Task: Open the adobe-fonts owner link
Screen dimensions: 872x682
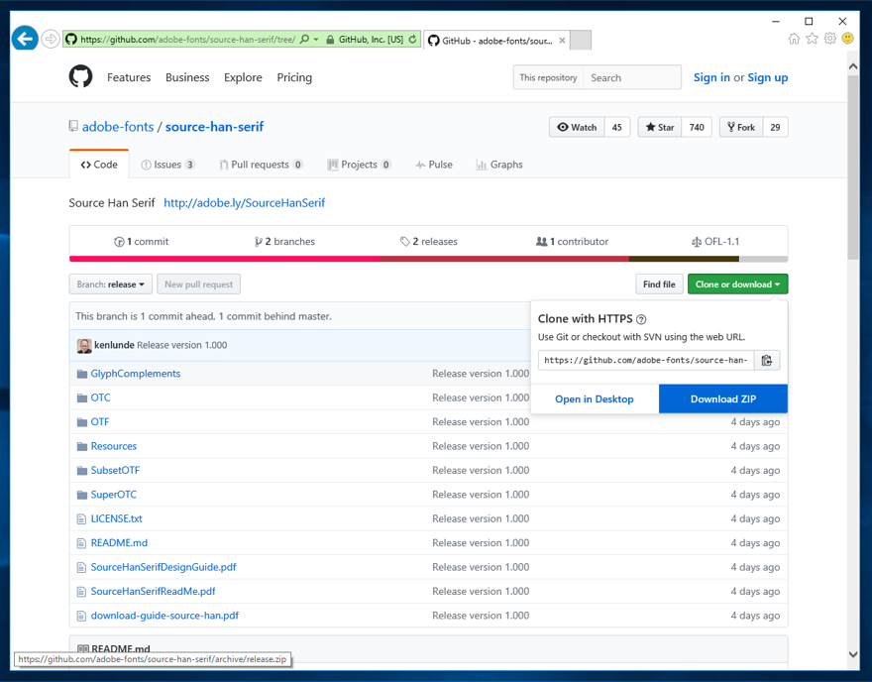Action: (118, 127)
